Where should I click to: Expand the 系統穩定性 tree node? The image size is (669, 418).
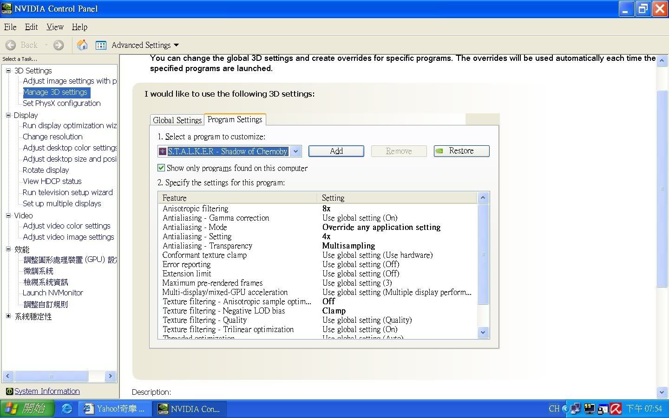coord(8,316)
